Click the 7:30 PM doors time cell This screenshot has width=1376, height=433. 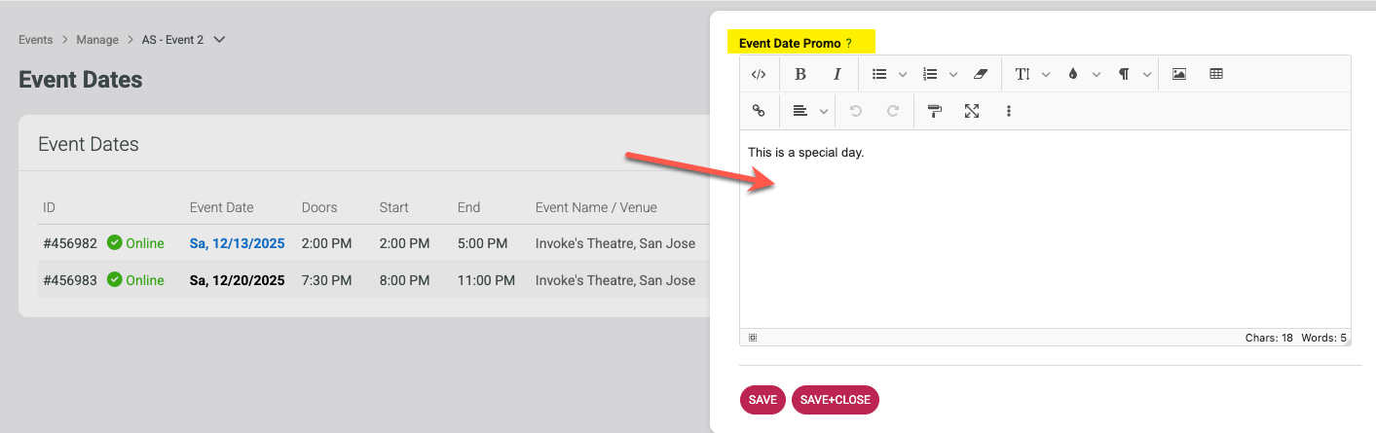pyautogui.click(x=327, y=280)
